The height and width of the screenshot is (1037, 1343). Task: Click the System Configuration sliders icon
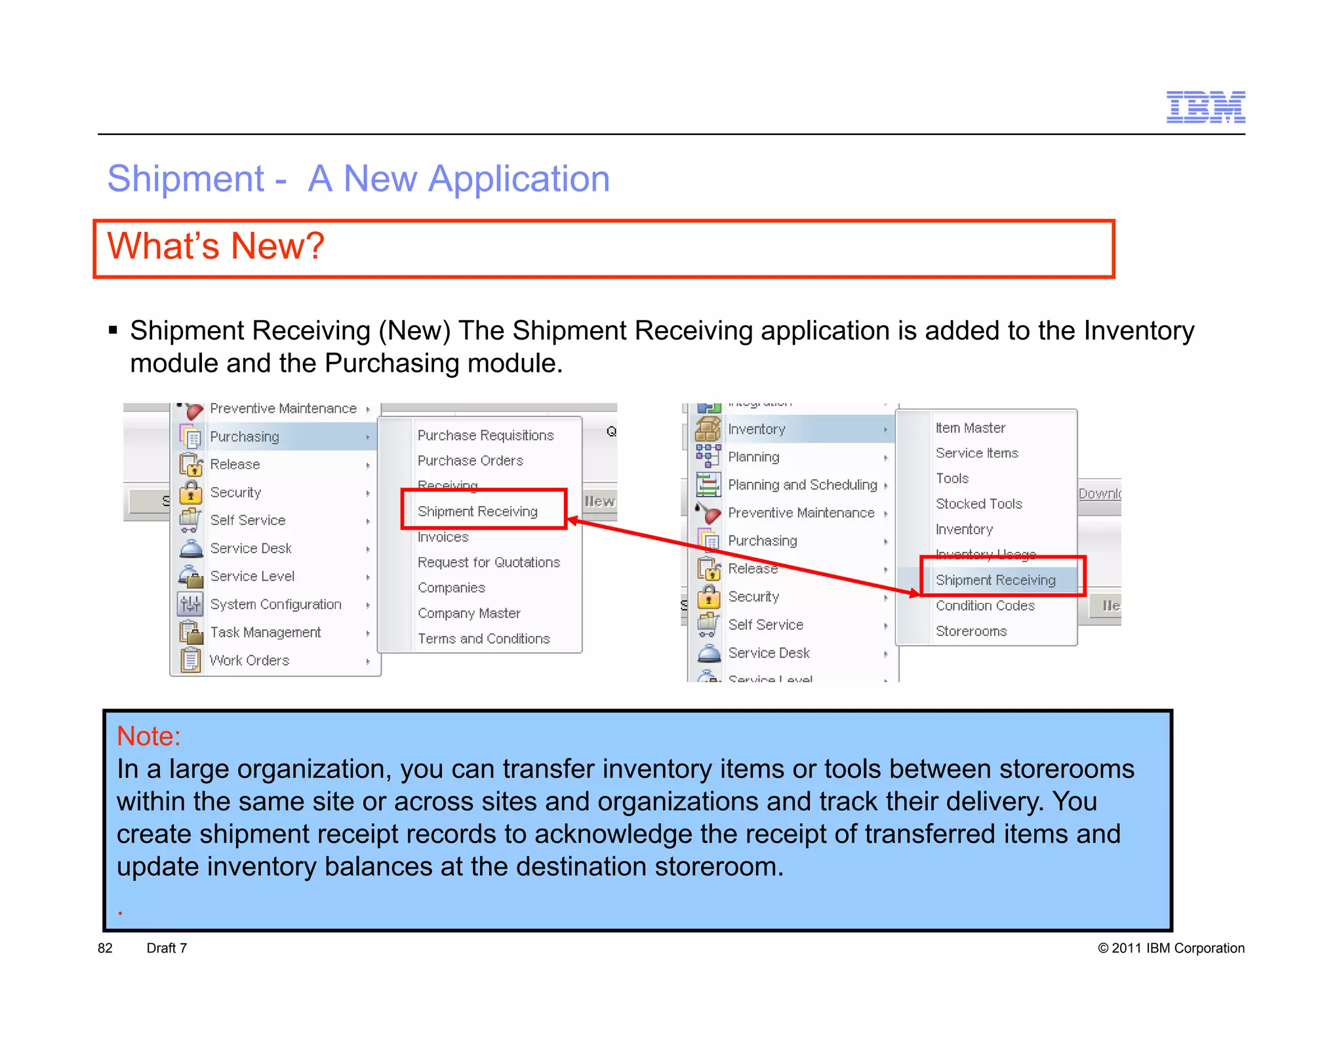190,604
